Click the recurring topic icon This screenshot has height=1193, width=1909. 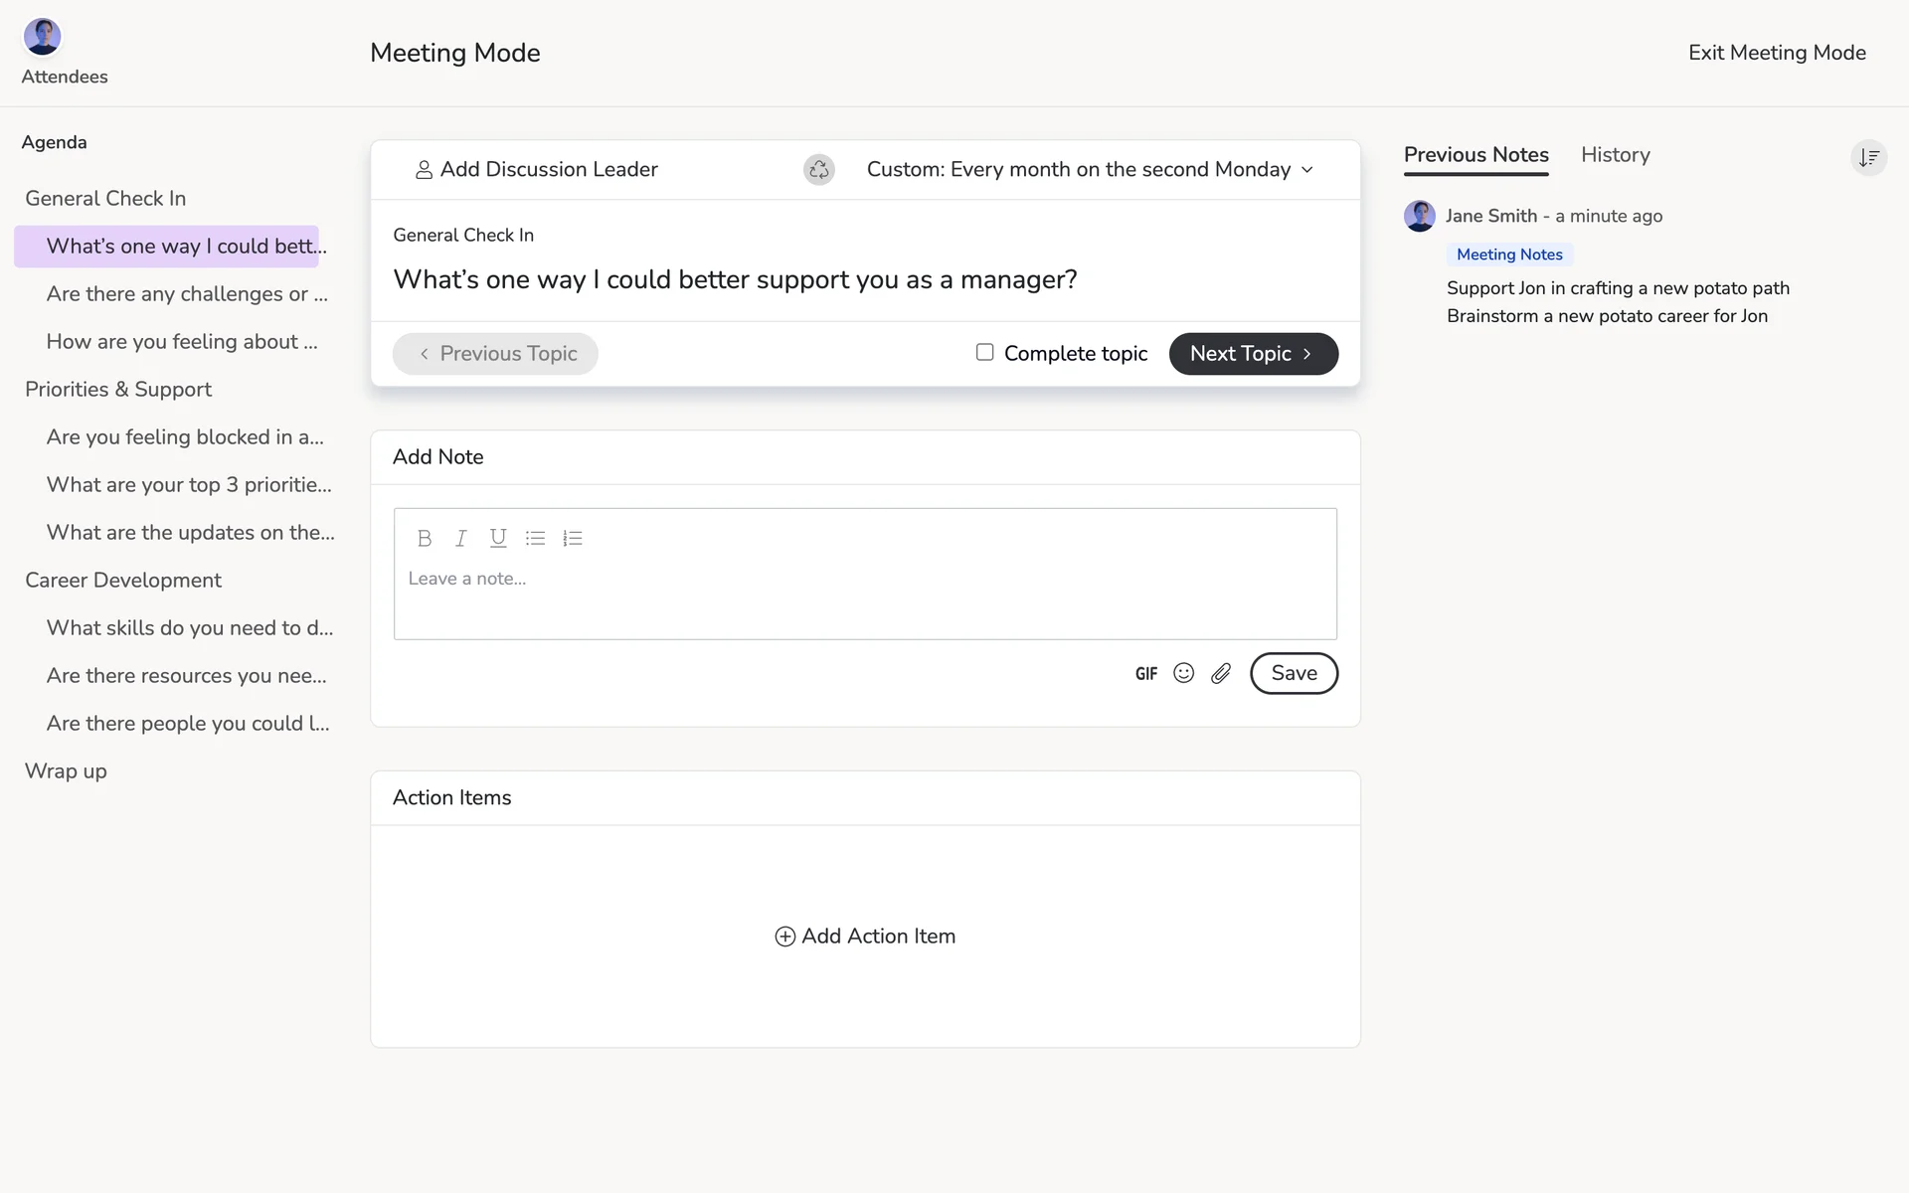point(818,170)
